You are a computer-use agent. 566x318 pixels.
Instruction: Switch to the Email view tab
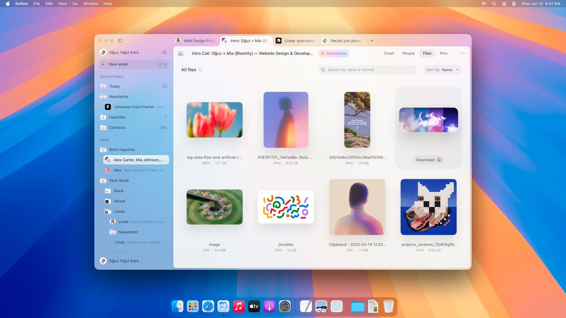[x=389, y=53]
